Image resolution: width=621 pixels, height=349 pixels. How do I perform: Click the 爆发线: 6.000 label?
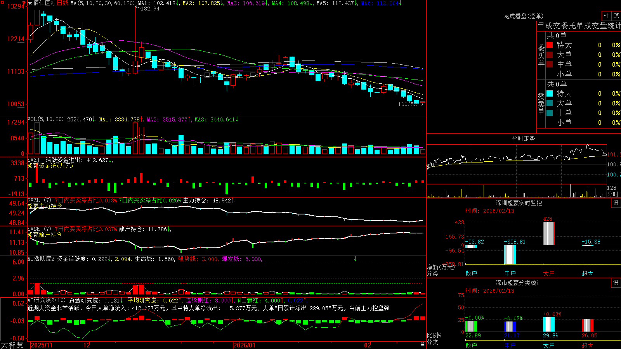pos(241,259)
